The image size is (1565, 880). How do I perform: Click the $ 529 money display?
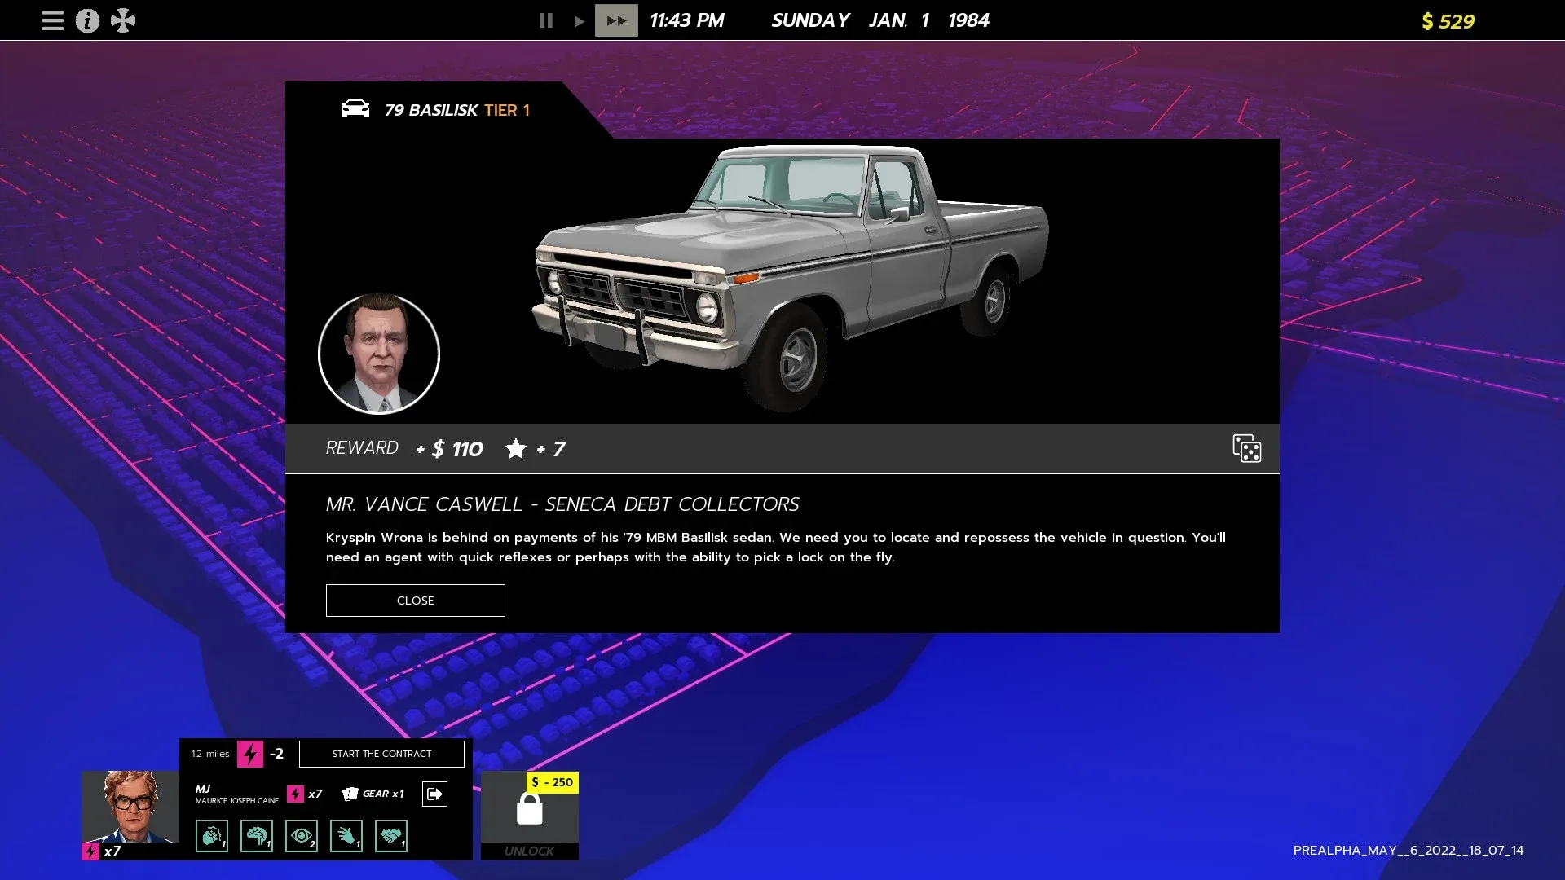tap(1448, 21)
